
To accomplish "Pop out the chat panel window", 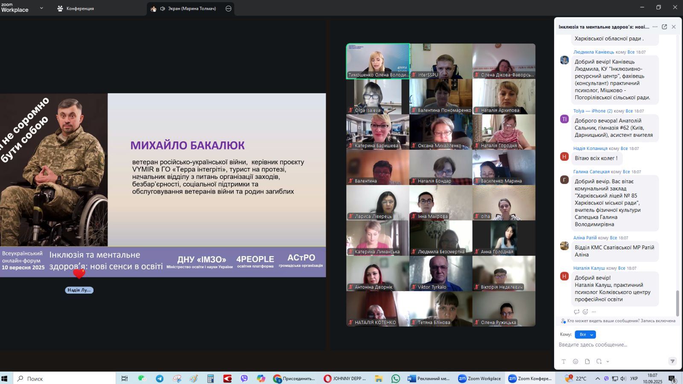I will (664, 27).
